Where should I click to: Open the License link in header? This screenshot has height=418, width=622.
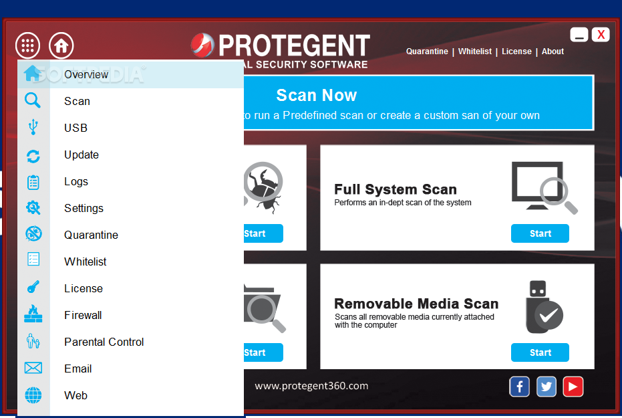click(x=516, y=51)
